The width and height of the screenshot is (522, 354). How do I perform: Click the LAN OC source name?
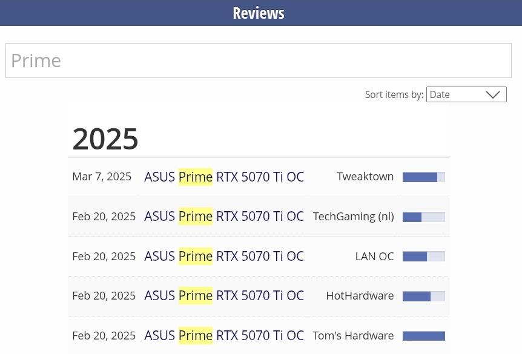(374, 256)
